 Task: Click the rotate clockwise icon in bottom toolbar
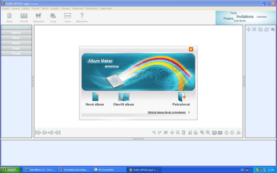pyautogui.click(x=232, y=132)
